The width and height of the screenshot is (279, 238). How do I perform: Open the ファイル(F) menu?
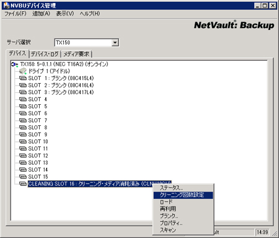click(x=15, y=14)
